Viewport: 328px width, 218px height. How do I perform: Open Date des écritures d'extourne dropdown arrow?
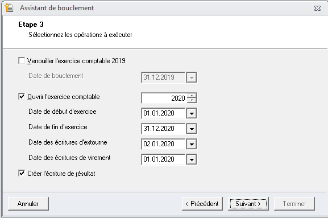(x=192, y=144)
